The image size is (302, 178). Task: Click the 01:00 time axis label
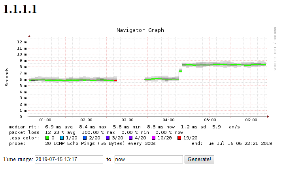click(x=45, y=120)
